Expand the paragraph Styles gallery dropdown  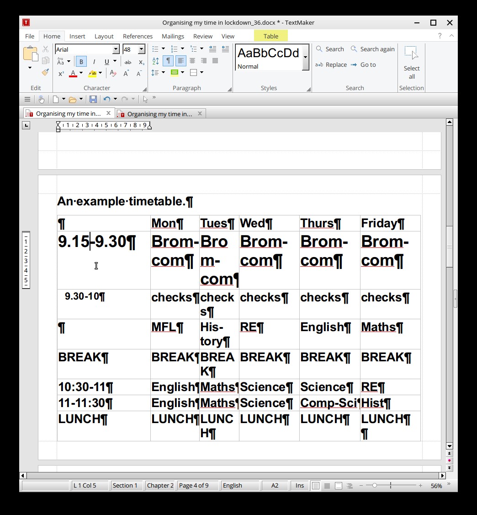305,58
